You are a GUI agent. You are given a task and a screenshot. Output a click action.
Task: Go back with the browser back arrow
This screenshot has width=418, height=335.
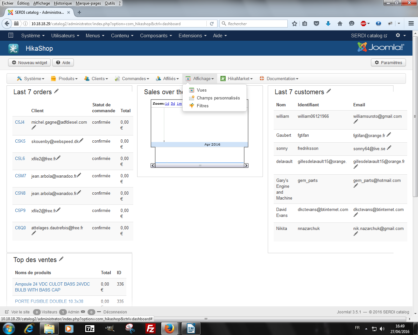click(7, 24)
